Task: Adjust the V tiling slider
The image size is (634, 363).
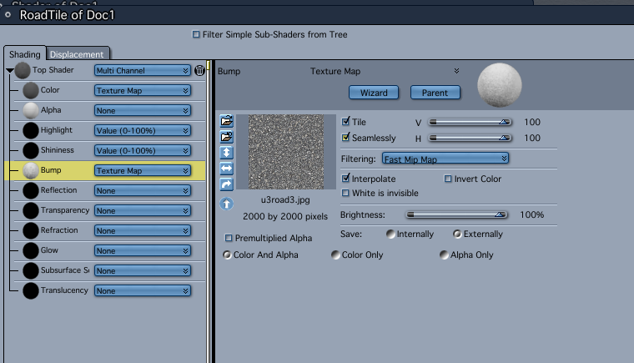Action: pos(470,122)
